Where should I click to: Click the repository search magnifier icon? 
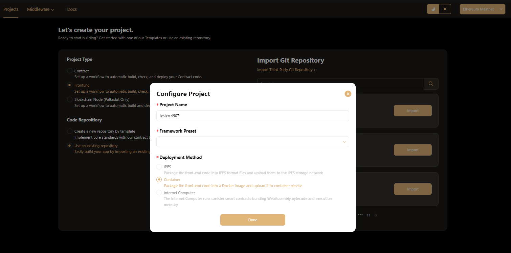(x=431, y=84)
